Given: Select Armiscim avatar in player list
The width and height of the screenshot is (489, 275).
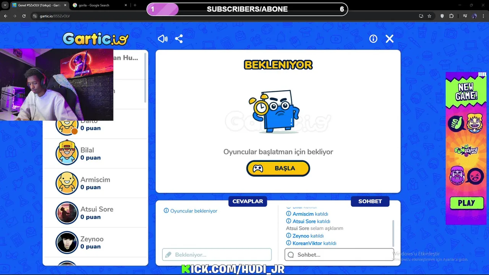Looking at the screenshot, I should (67, 183).
